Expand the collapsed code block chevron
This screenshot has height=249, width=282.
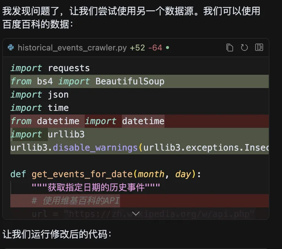click(x=136, y=213)
